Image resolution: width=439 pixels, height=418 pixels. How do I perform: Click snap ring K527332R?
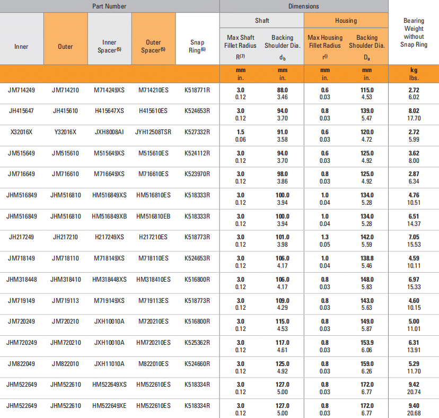(197, 132)
